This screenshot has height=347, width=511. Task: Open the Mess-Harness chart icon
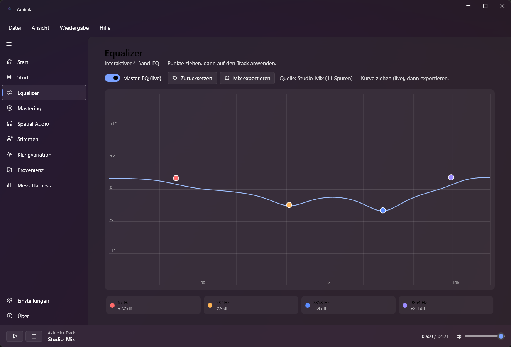click(10, 185)
